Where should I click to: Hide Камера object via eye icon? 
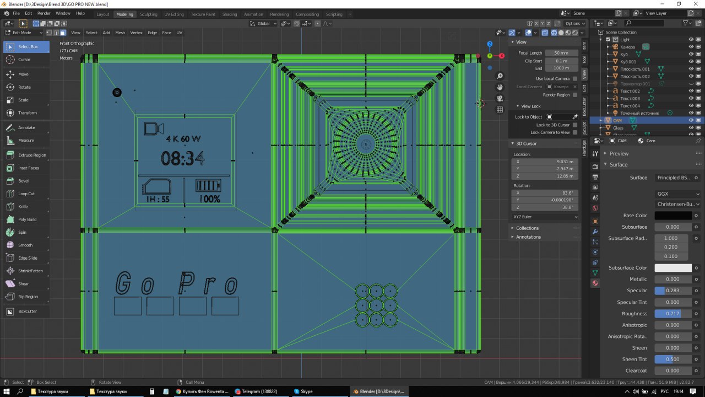click(691, 47)
